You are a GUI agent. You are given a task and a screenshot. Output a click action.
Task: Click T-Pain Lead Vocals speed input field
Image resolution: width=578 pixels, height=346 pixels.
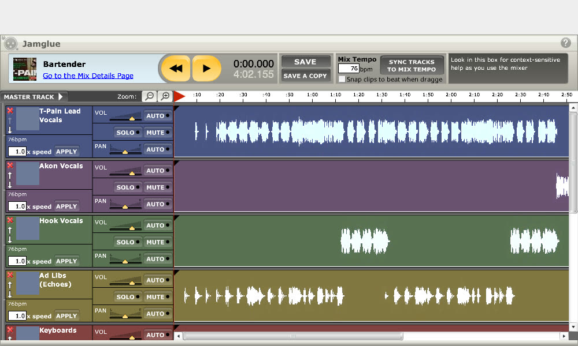[x=17, y=152]
